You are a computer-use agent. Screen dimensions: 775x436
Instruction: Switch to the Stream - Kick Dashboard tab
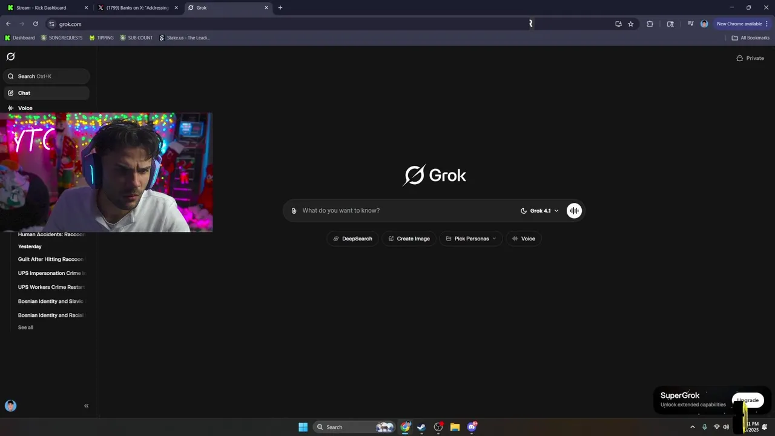[x=47, y=8]
